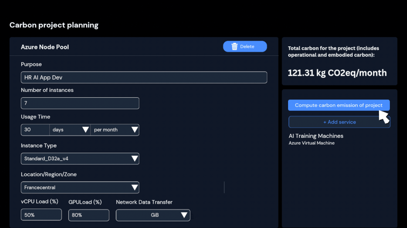Open the Francecentral location dropdown
Image resolution: width=407 pixels, height=228 pixels.
pyautogui.click(x=80, y=187)
